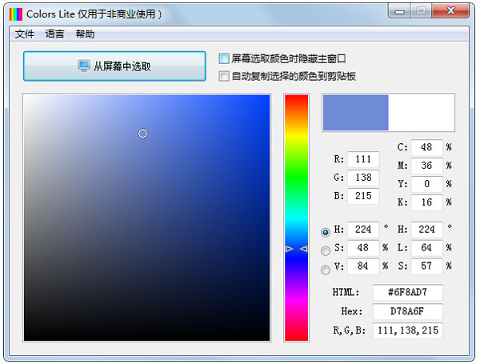480x364 pixels.
Task: Click the Hex field showing D78A6F
Action: point(408,312)
